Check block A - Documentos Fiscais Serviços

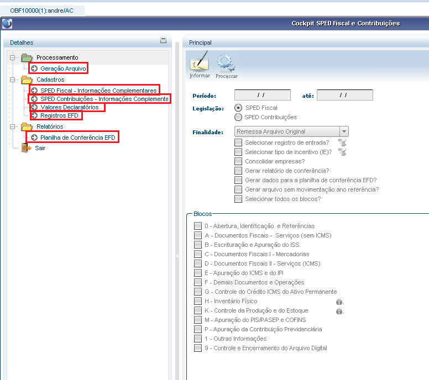[x=198, y=235]
